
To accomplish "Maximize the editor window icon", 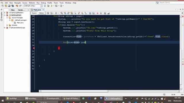I will click(183, 9).
